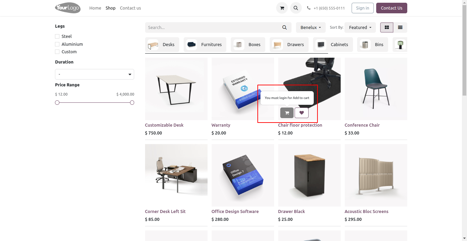Click Corner Desk Left Sit image

(176, 175)
